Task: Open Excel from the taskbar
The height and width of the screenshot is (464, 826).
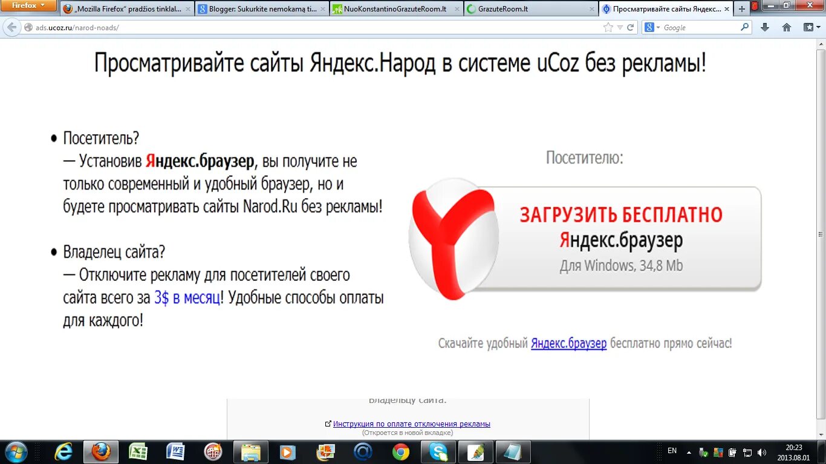Action: click(138, 452)
